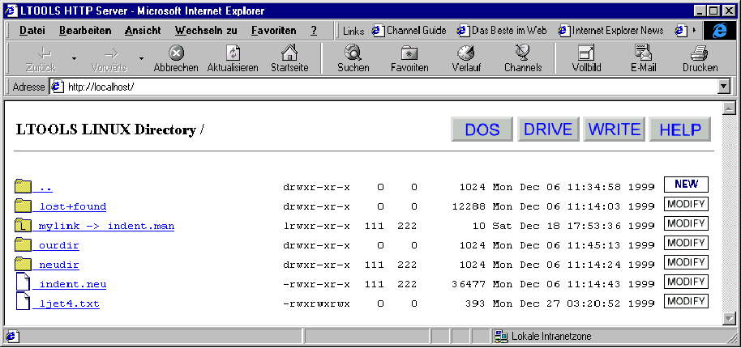This screenshot has width=741, height=348.
Task: Click into the Adresse URL field
Action: pyautogui.click(x=381, y=87)
